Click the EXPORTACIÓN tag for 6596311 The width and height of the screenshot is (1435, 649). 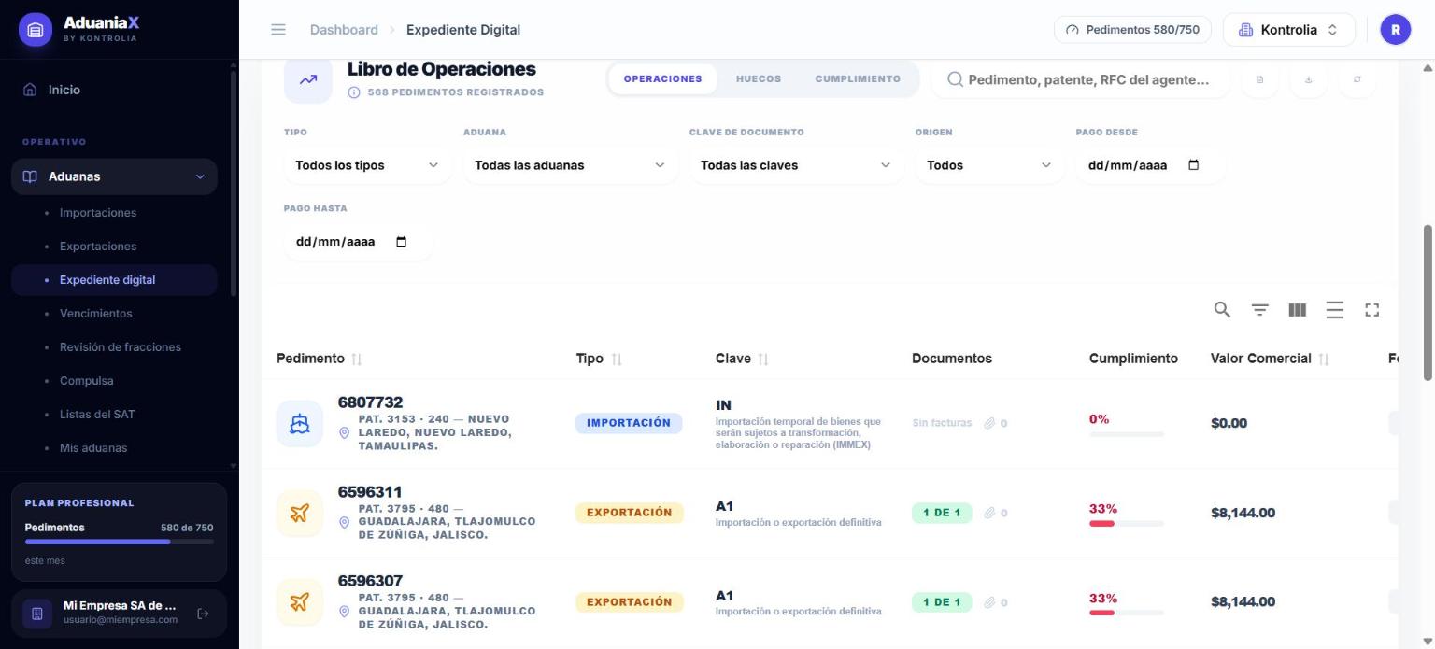[630, 513]
